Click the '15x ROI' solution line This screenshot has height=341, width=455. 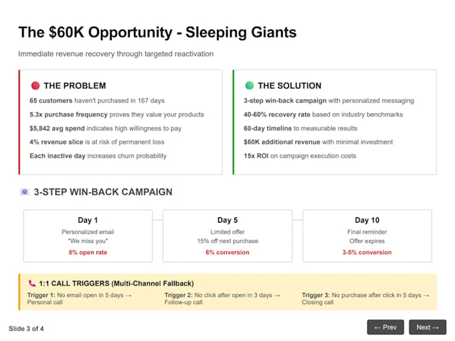click(300, 156)
